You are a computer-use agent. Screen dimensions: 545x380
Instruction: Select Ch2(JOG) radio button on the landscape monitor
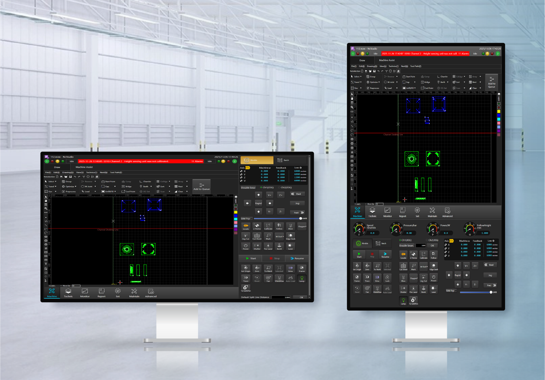click(279, 188)
